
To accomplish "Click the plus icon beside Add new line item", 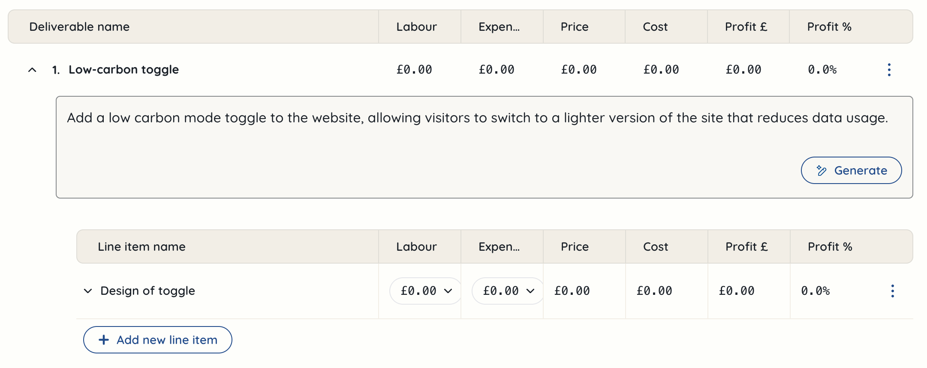I will click(x=104, y=340).
